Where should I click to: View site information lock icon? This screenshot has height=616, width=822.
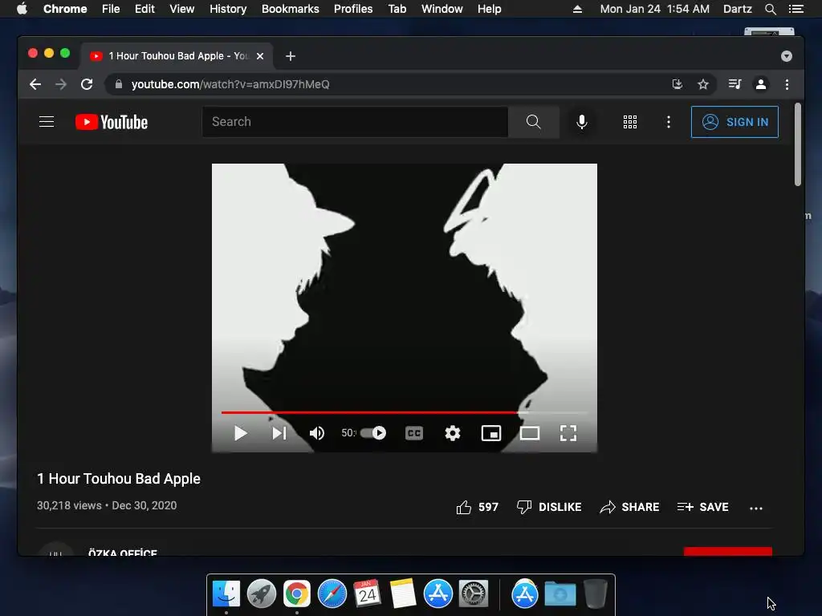[119, 84]
